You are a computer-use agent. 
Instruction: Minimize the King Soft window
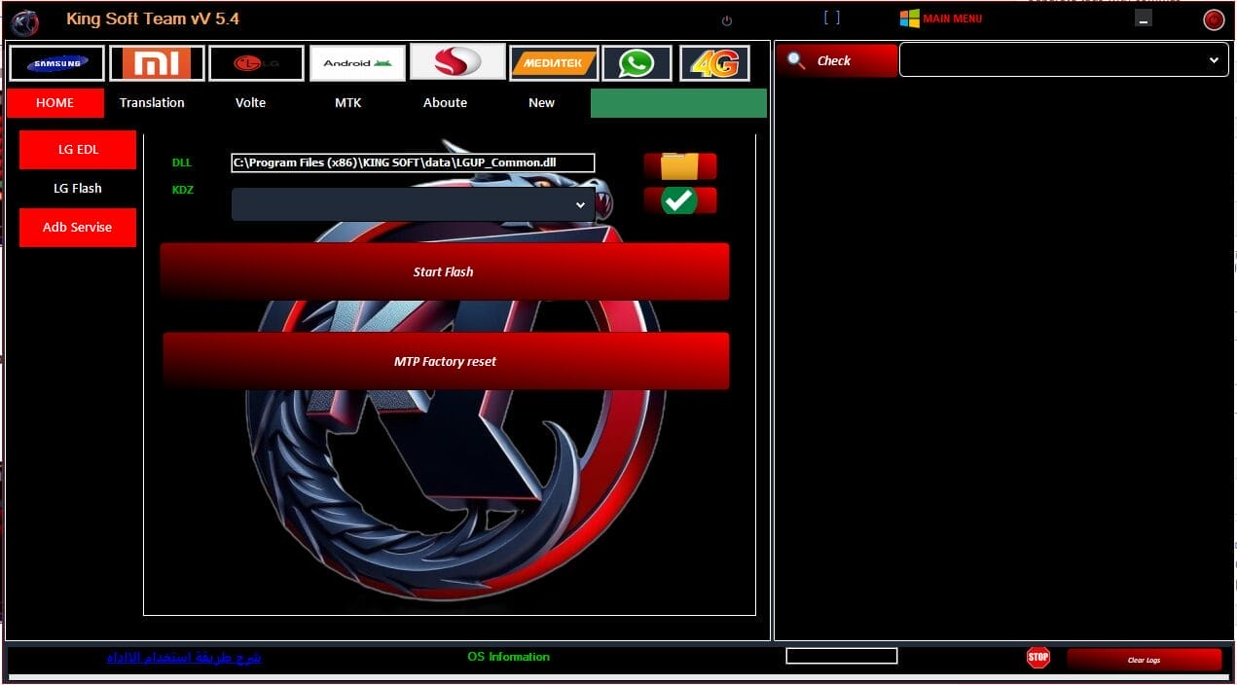(x=1144, y=18)
